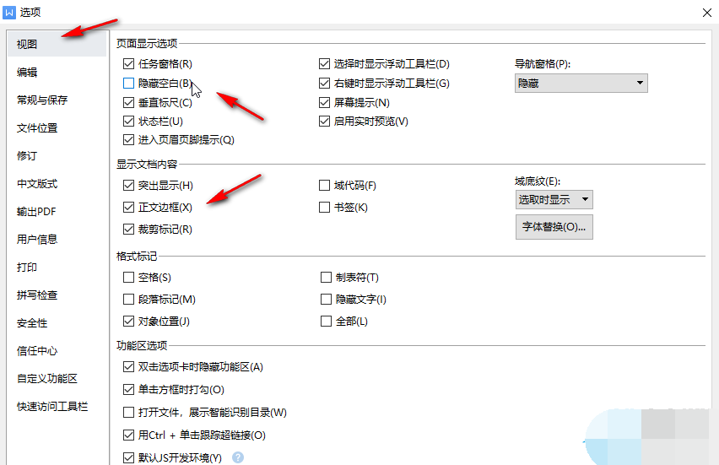Check 打开文件，展示智能识别目录 option

click(128, 413)
